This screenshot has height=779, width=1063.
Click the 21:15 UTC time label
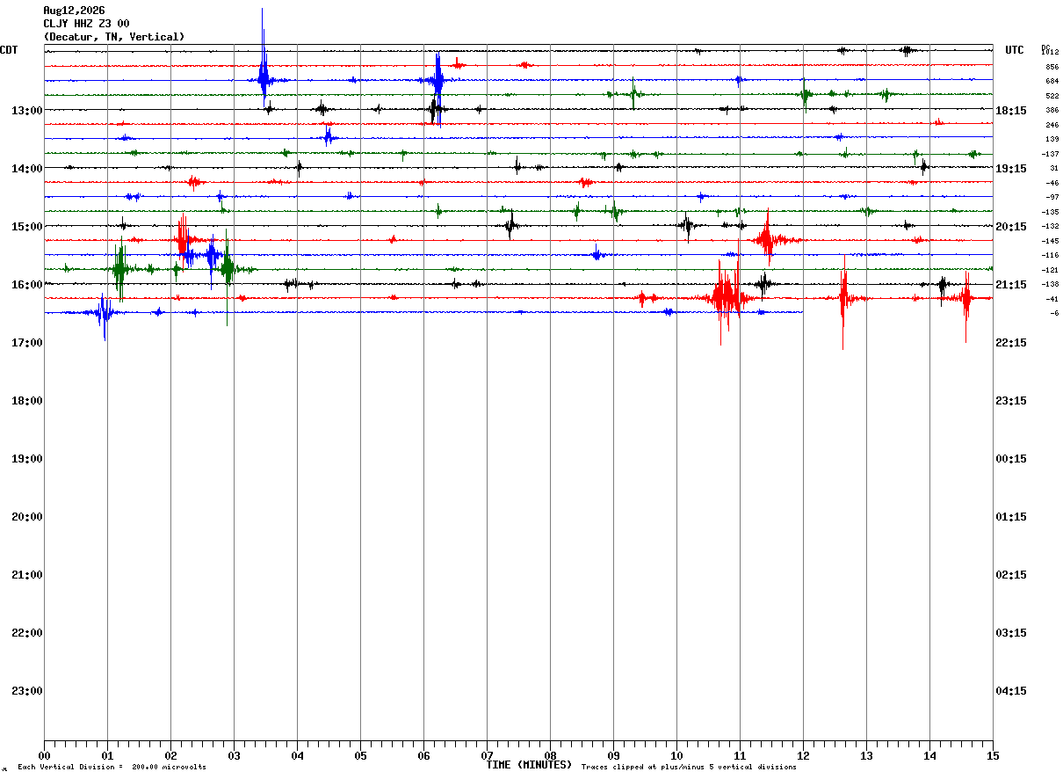(1013, 285)
